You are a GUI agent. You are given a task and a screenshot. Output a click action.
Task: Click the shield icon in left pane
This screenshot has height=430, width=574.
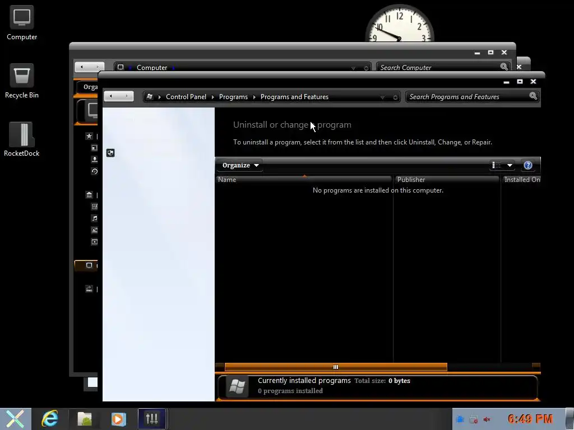(x=110, y=152)
